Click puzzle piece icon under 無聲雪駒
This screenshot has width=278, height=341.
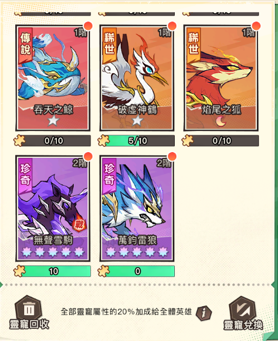(x=19, y=271)
